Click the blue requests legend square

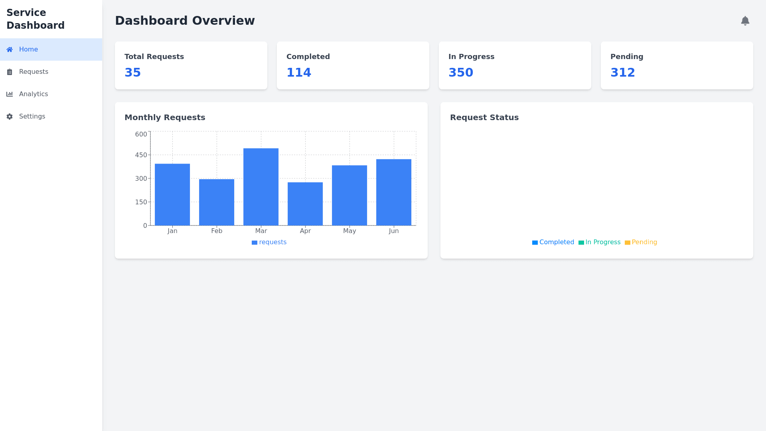pos(255,243)
